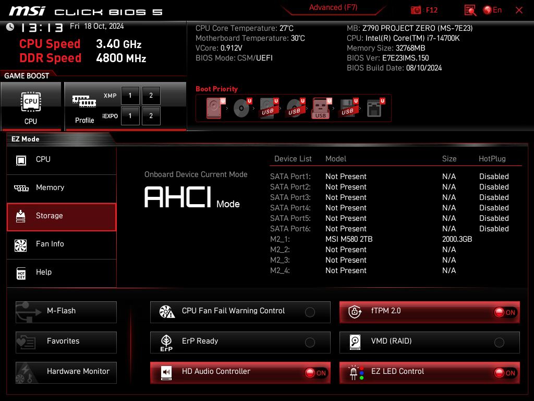Click the screenshot camera F12 icon
Screen dimensions: 534x401
pyautogui.click(x=416, y=10)
